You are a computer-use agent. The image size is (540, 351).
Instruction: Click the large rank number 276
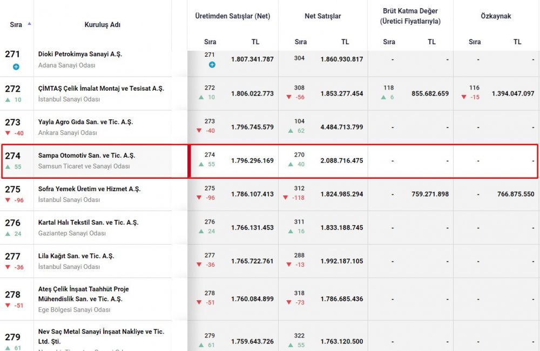click(x=13, y=223)
